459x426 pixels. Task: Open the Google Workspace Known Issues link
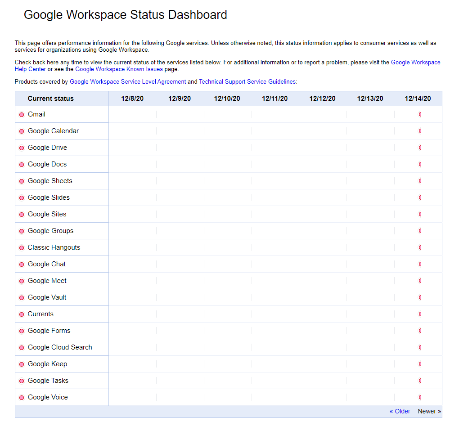click(119, 69)
